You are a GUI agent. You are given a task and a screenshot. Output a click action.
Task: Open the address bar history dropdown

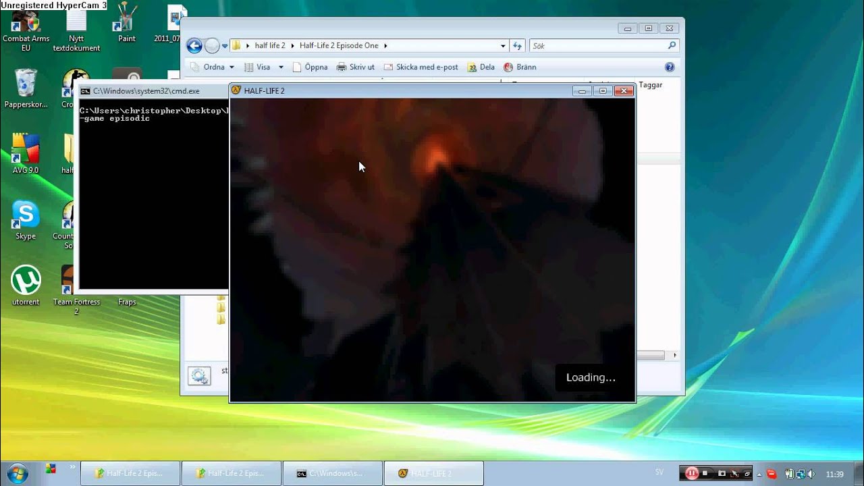tap(503, 46)
